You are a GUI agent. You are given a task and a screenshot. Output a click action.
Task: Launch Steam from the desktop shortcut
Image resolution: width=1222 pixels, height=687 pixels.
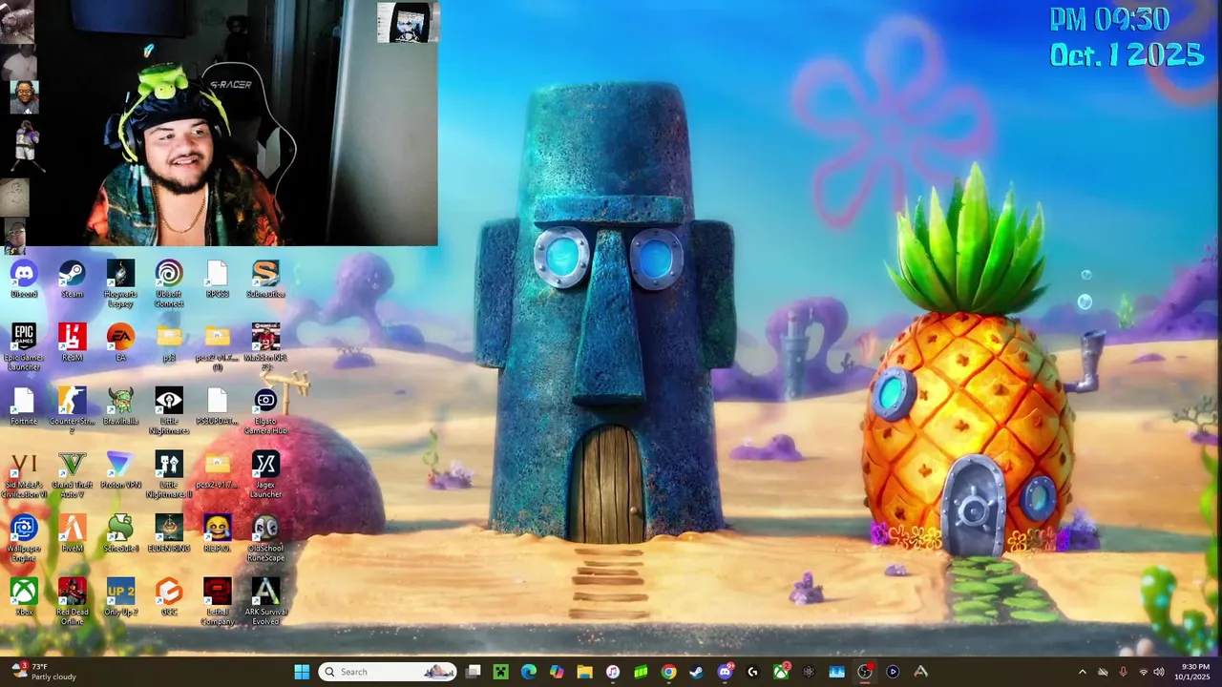click(73, 280)
